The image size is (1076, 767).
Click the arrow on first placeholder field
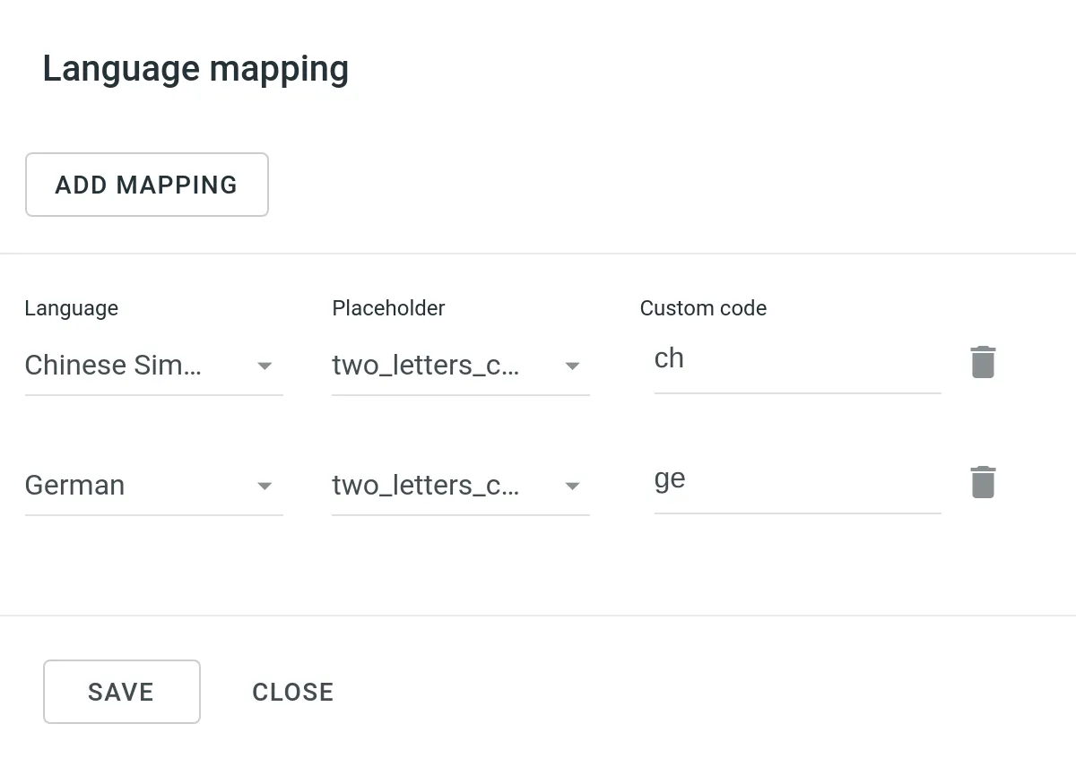pyautogui.click(x=572, y=366)
